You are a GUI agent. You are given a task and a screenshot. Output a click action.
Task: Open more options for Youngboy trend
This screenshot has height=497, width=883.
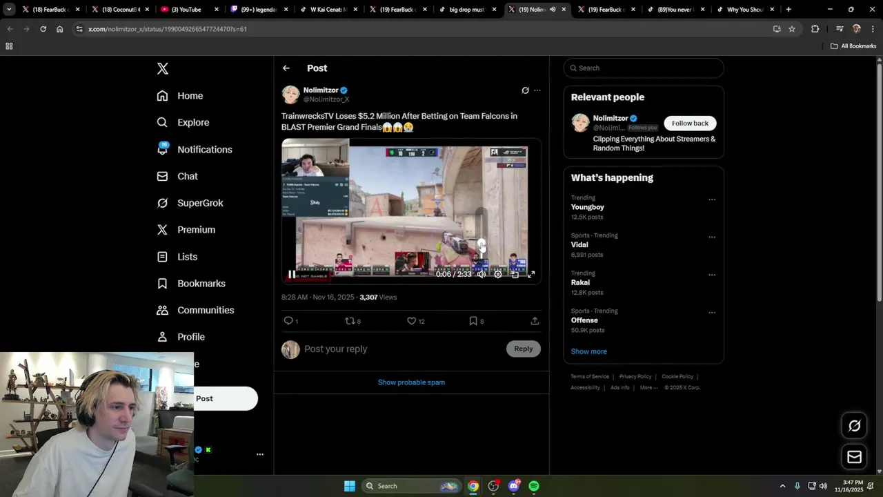click(x=712, y=199)
